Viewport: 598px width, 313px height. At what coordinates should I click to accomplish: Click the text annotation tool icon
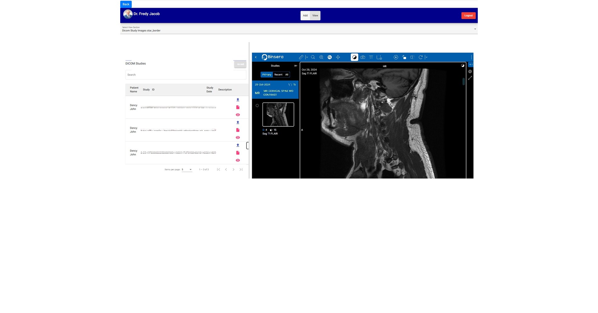(371, 57)
